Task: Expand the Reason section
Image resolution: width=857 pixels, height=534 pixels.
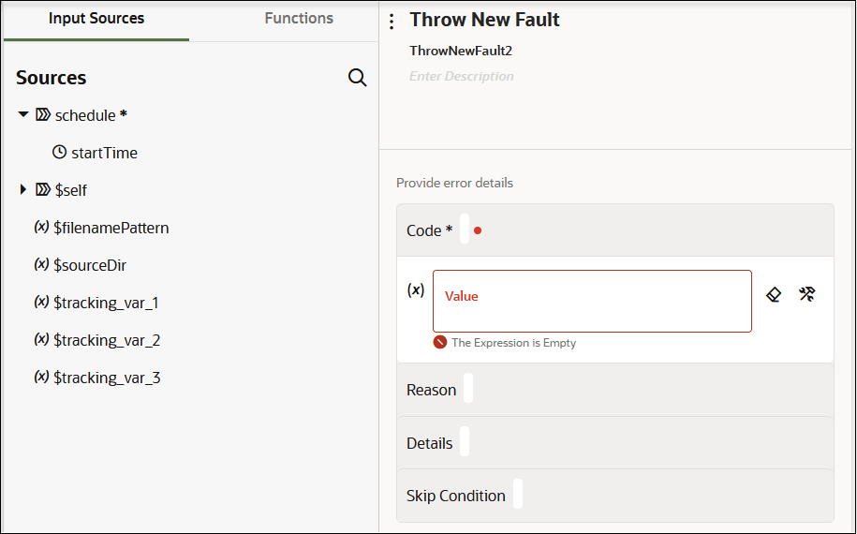Action: point(432,390)
